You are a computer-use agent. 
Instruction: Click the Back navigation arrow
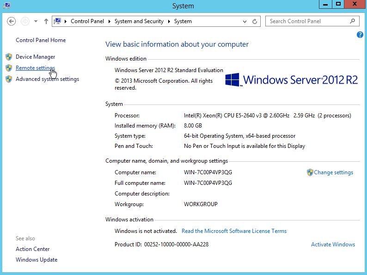11,21
